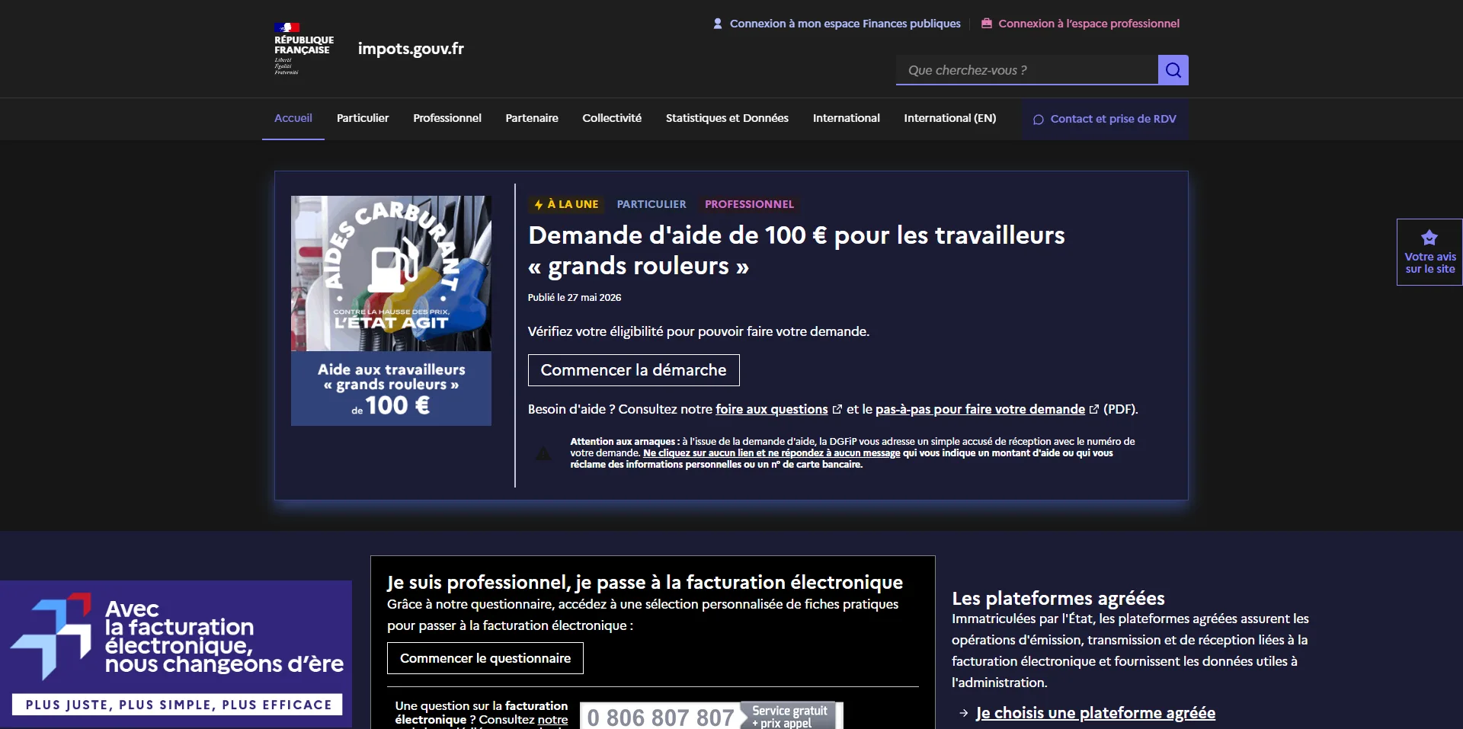The width and height of the screenshot is (1463, 729).
Task: Open the Collectivité menu
Action: point(612,118)
